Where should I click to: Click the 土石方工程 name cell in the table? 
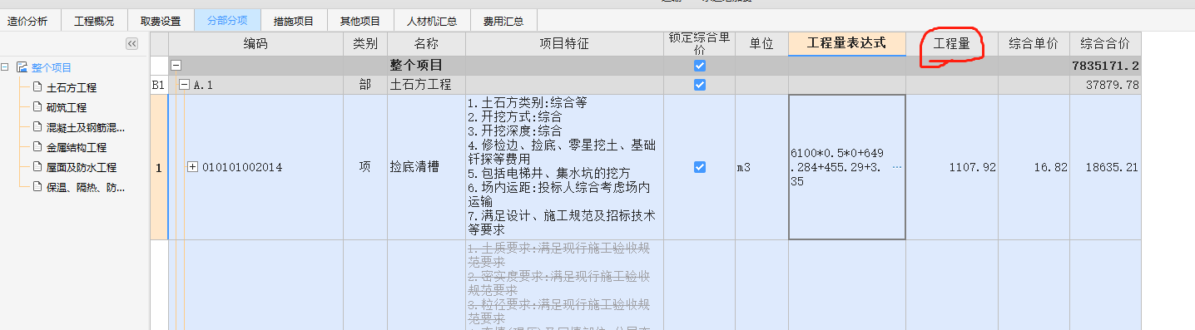click(427, 85)
